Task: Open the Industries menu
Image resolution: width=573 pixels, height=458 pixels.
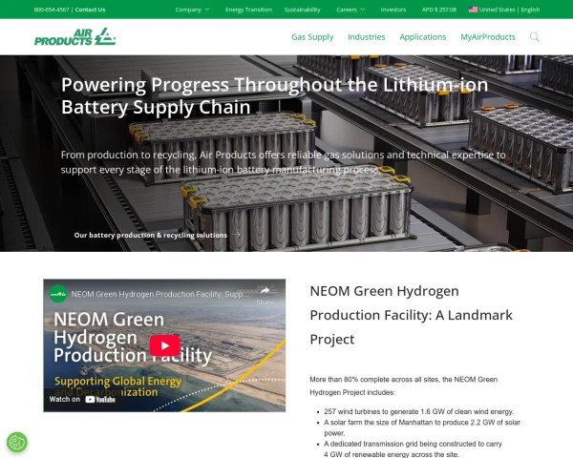Action: pyautogui.click(x=366, y=37)
